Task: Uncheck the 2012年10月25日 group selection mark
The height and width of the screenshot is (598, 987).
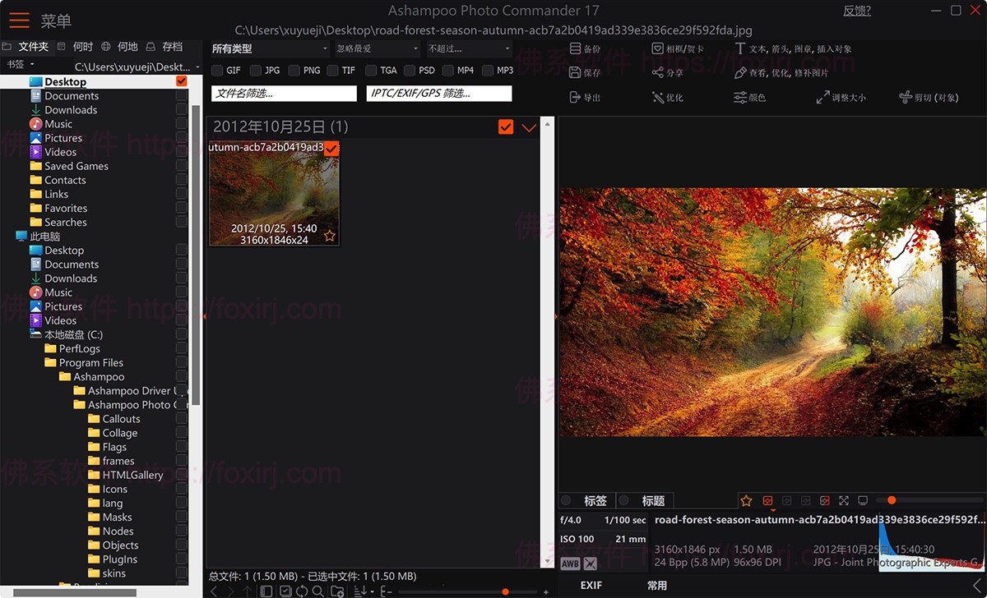Action: coord(505,127)
